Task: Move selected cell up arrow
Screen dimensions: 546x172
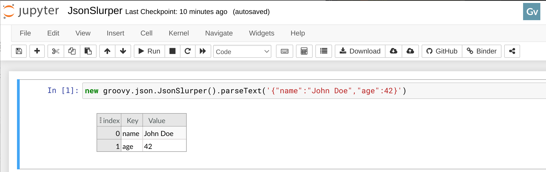Action: click(x=107, y=51)
